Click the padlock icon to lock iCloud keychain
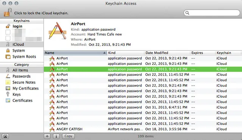Image resolution: width=242 pixels, height=140 pixels. (8, 12)
